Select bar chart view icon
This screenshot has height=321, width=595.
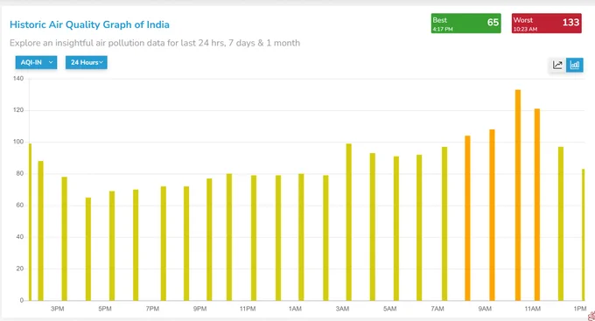575,65
